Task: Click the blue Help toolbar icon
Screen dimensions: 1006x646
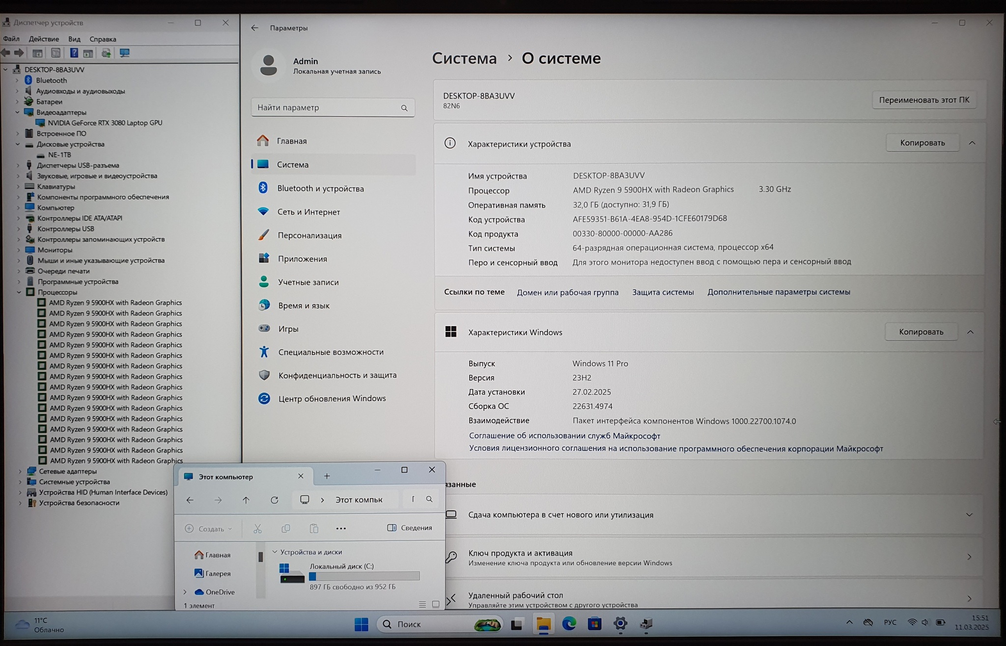Action: (74, 53)
